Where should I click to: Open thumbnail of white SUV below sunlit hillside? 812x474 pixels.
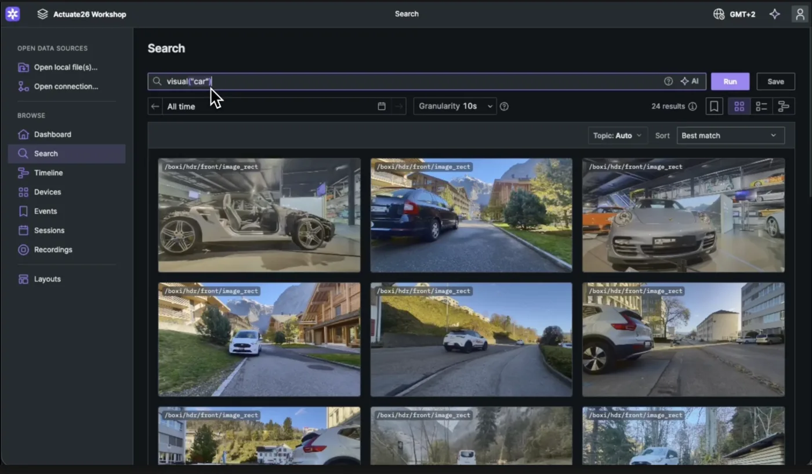click(x=472, y=340)
